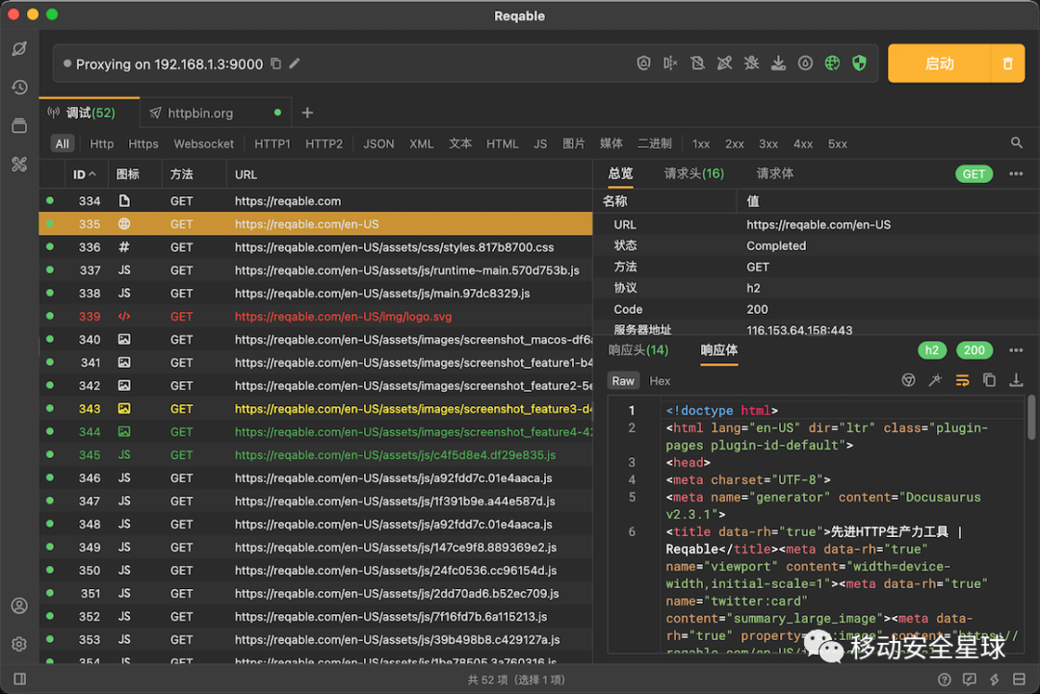Edit the proxy address with pencil icon

click(295, 64)
